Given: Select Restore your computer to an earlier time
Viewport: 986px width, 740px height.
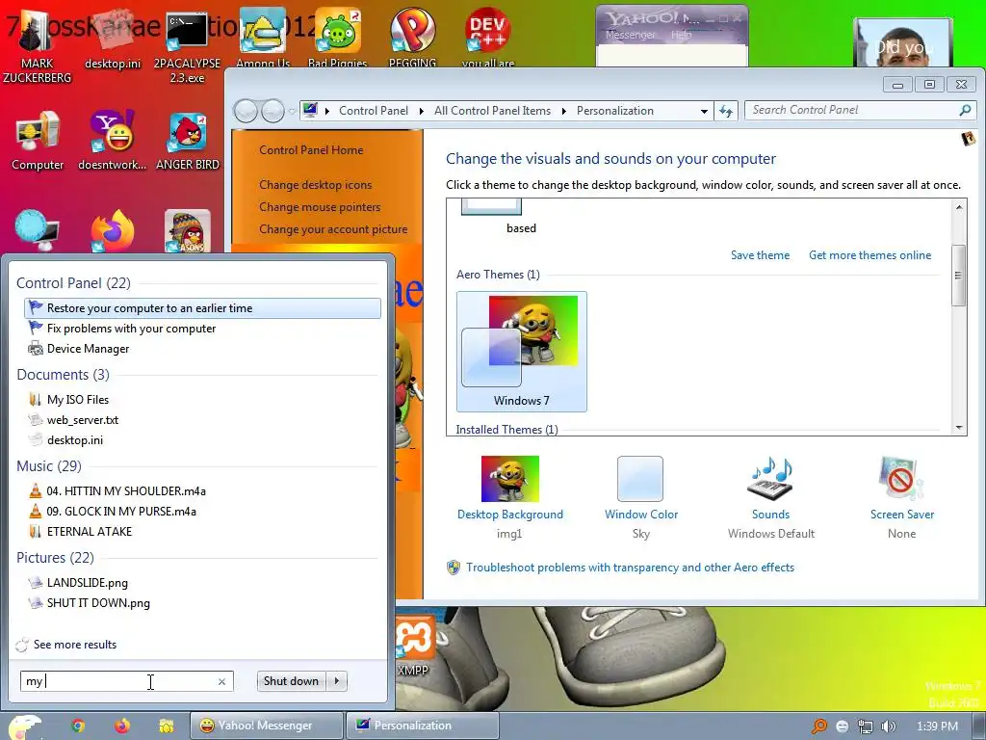Looking at the screenshot, I should [202, 308].
